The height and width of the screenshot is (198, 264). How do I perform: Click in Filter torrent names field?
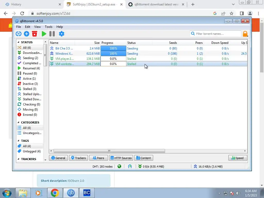click(216, 34)
